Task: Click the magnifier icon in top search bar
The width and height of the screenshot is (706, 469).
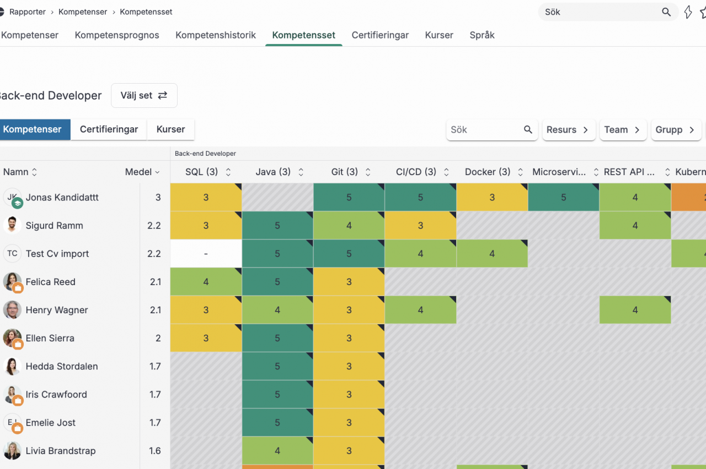Action: [666, 12]
